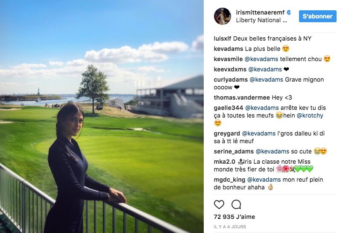Screen dimensions: 340x233
Task: Open the luisxlf commenter profile
Action: 223,38
